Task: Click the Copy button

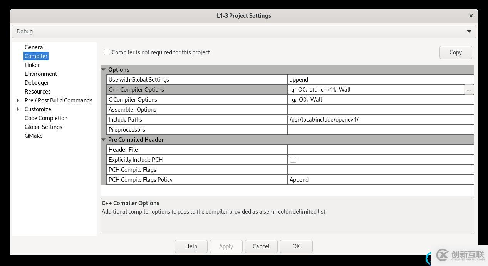Action: click(x=455, y=52)
